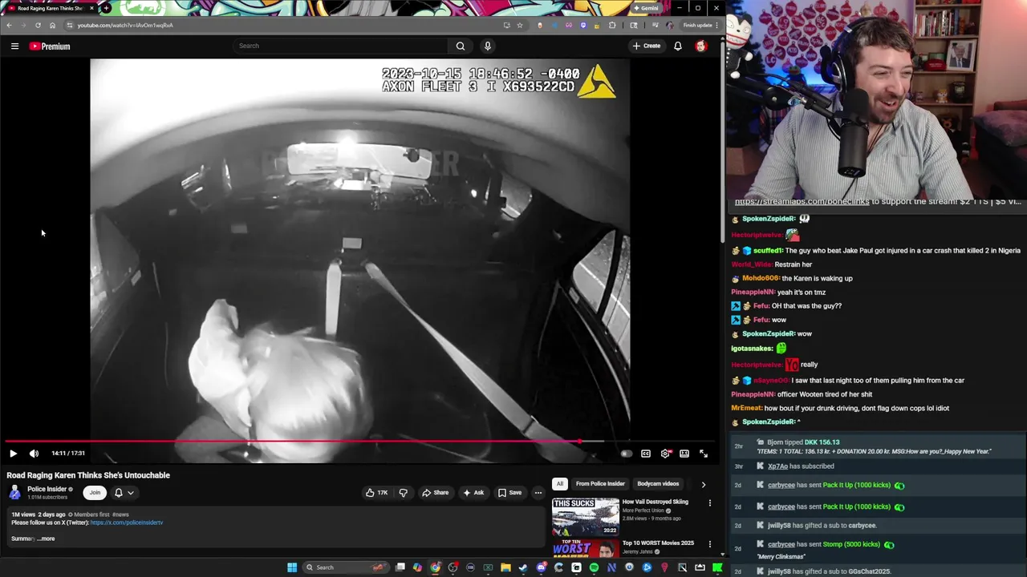Screen dimensions: 1027x577
Task: Open File Explorer from the taskbar
Action: 505,567
